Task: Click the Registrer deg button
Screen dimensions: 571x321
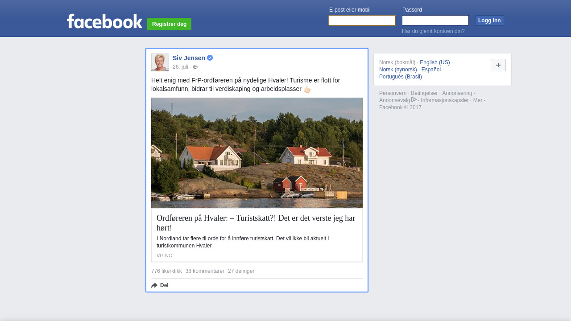Action: 169,24
